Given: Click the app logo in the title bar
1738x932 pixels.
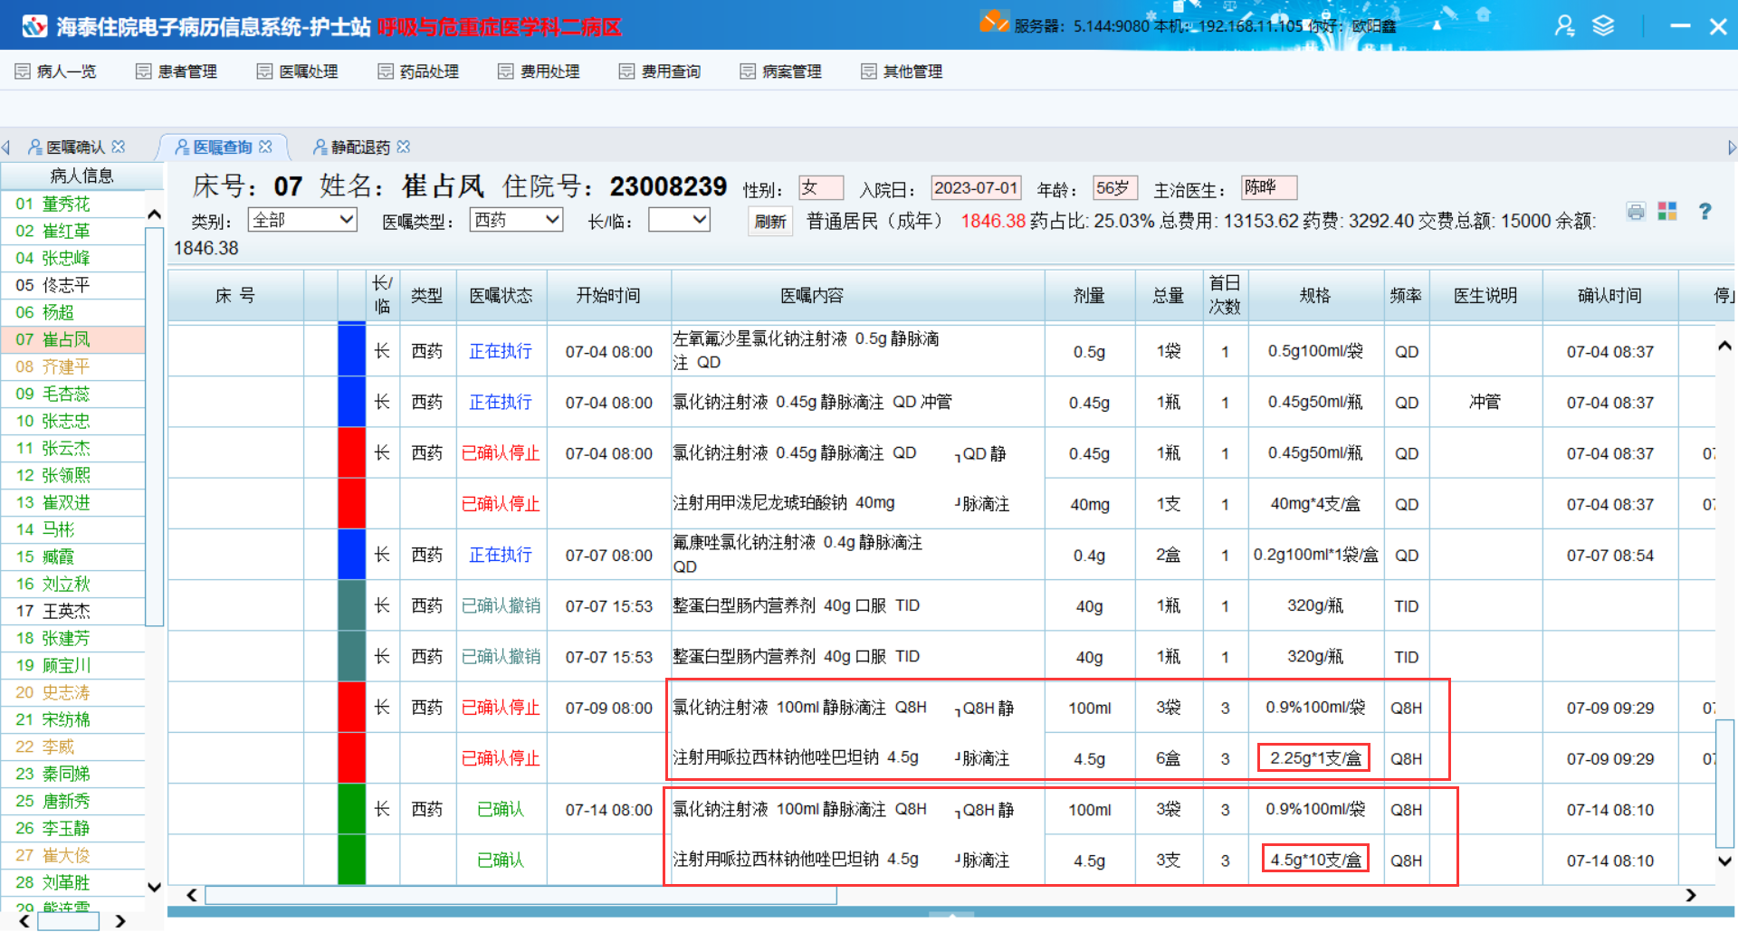Looking at the screenshot, I should click(34, 26).
